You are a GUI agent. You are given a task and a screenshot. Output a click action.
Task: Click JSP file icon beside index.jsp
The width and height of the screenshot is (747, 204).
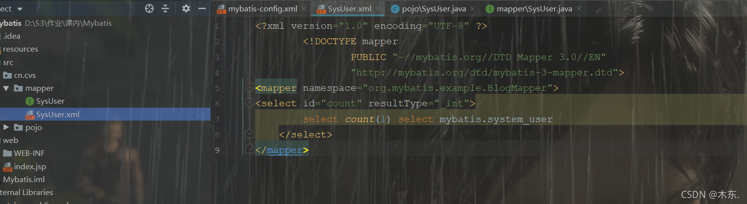pos(7,167)
